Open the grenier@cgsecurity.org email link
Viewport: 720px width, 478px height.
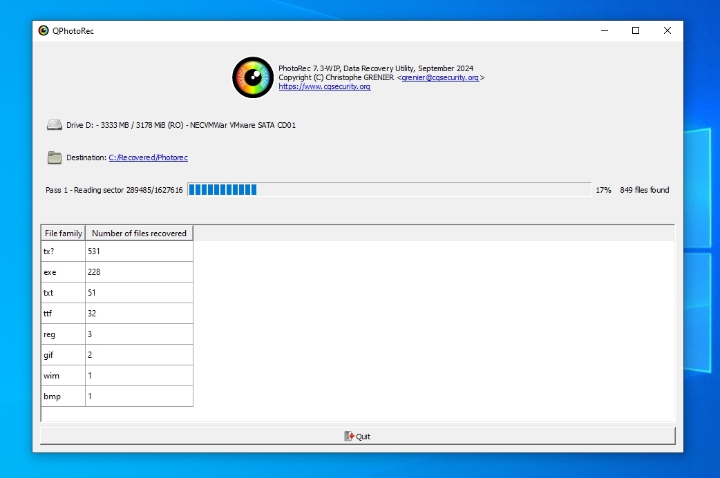440,77
